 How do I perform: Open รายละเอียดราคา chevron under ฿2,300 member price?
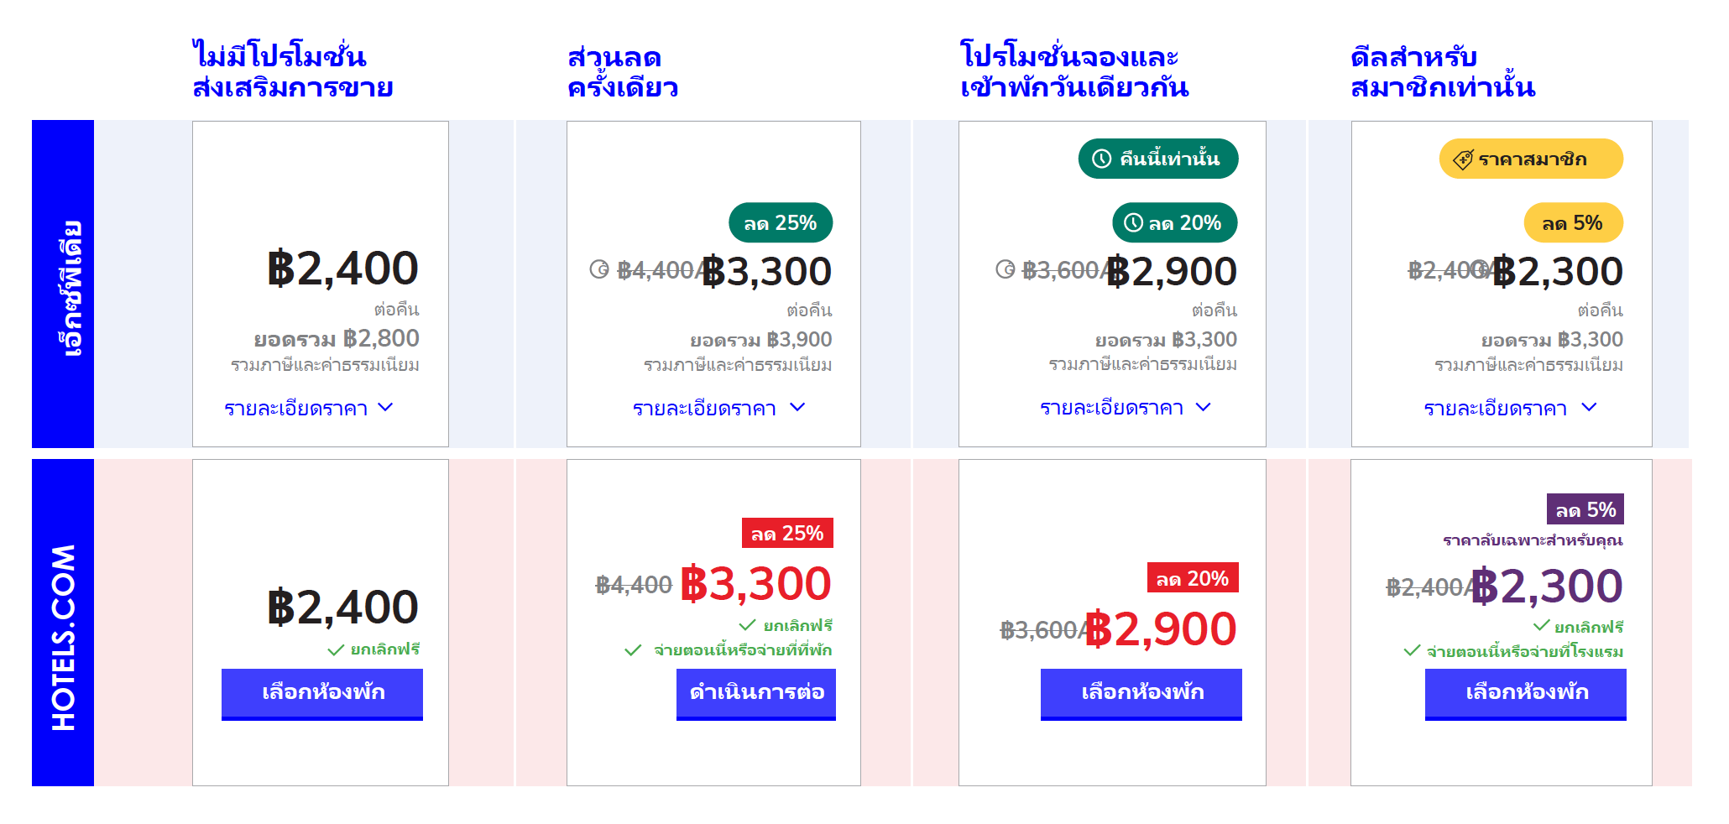pyautogui.click(x=1589, y=407)
